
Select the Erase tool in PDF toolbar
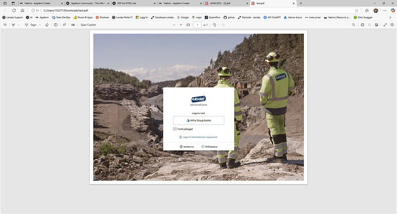tap(47, 25)
